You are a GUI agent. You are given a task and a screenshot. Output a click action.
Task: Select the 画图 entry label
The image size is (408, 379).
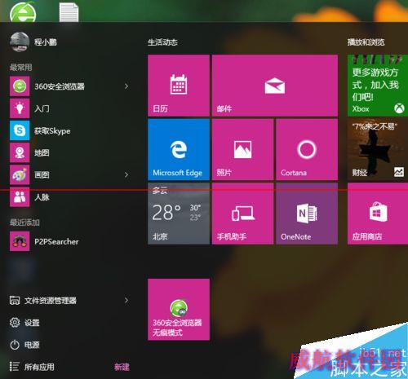tap(42, 174)
